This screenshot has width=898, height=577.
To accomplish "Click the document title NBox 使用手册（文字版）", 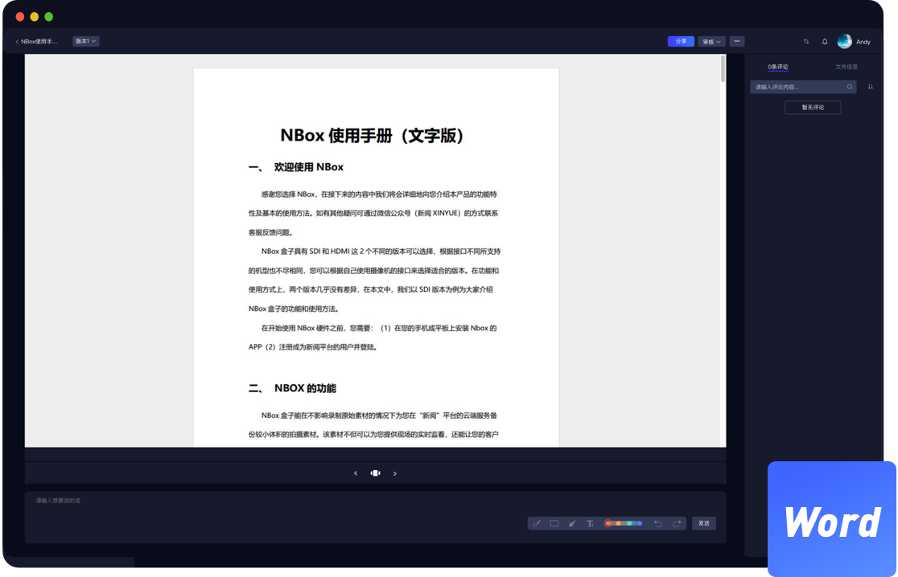I will (x=373, y=136).
